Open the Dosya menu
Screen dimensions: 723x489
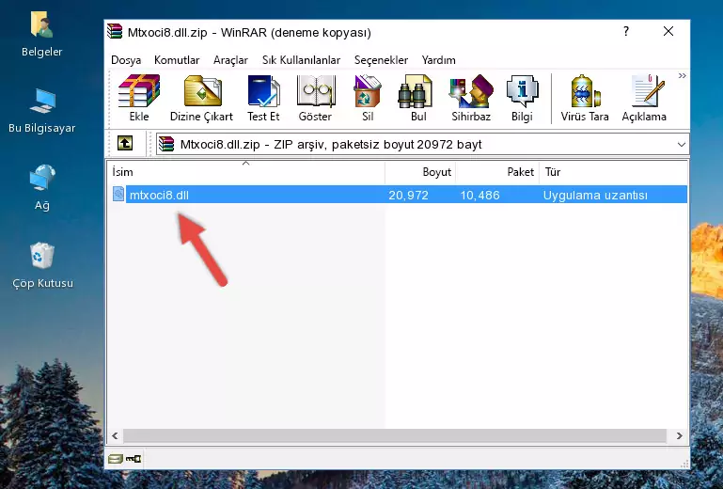coord(126,60)
